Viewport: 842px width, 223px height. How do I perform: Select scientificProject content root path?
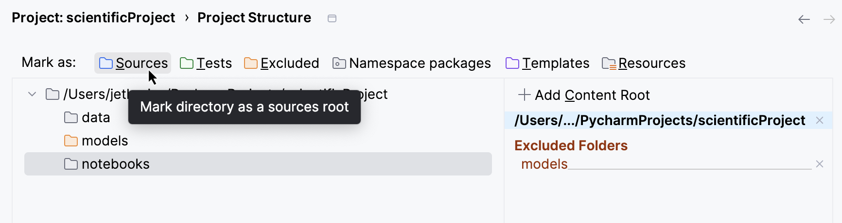(x=660, y=120)
